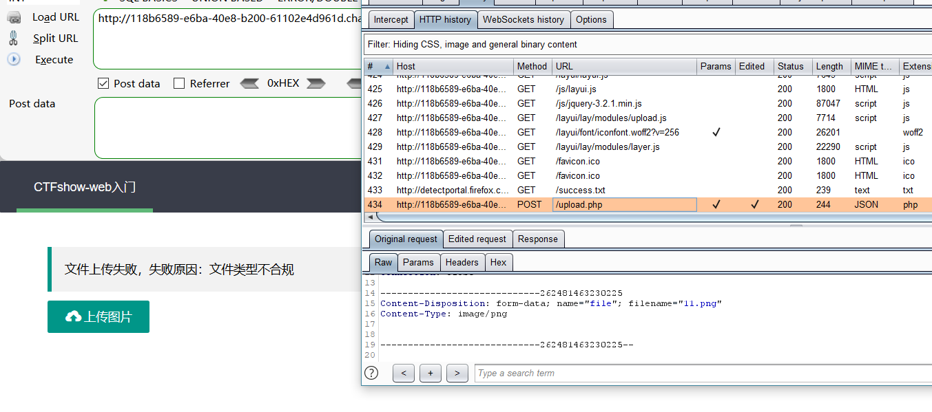Select the /layui/font/iconfont.woff2?v=256 row
932x412 pixels.
coord(648,132)
